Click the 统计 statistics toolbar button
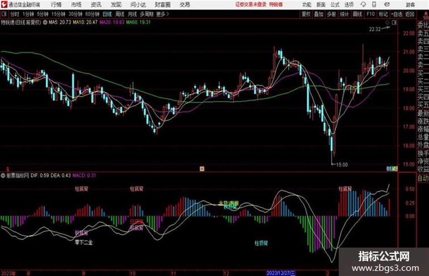This screenshot has height=276, width=429. pyautogui.click(x=345, y=14)
